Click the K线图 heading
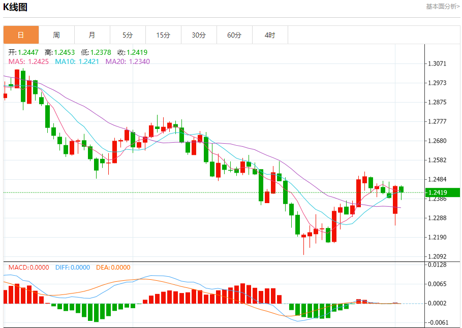The image size is (462, 328). [x=15, y=7]
